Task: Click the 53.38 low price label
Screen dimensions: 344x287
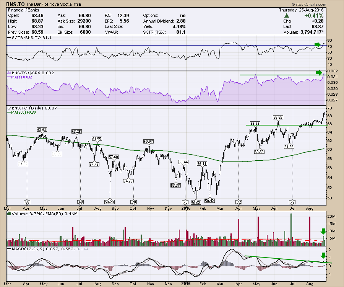Action: pyautogui.click(x=175, y=185)
